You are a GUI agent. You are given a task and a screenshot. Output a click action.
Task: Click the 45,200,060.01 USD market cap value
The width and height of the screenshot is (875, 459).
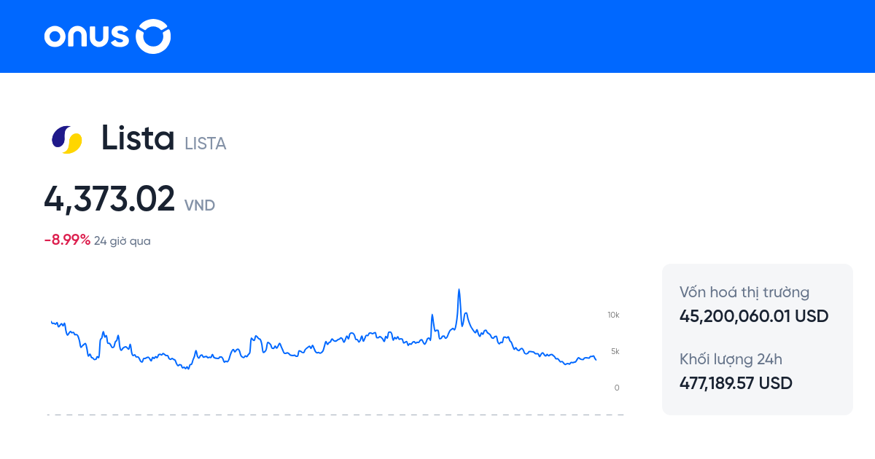click(754, 316)
